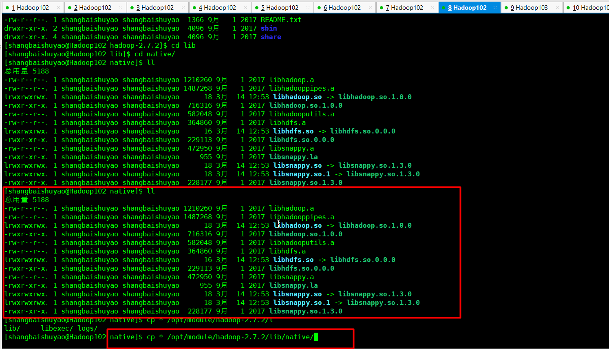Click the '[shangbaishuyao@Hadoop102 hadoop-2.7.2]$' prompt
This screenshot has width=609, height=349.
click(86, 45)
